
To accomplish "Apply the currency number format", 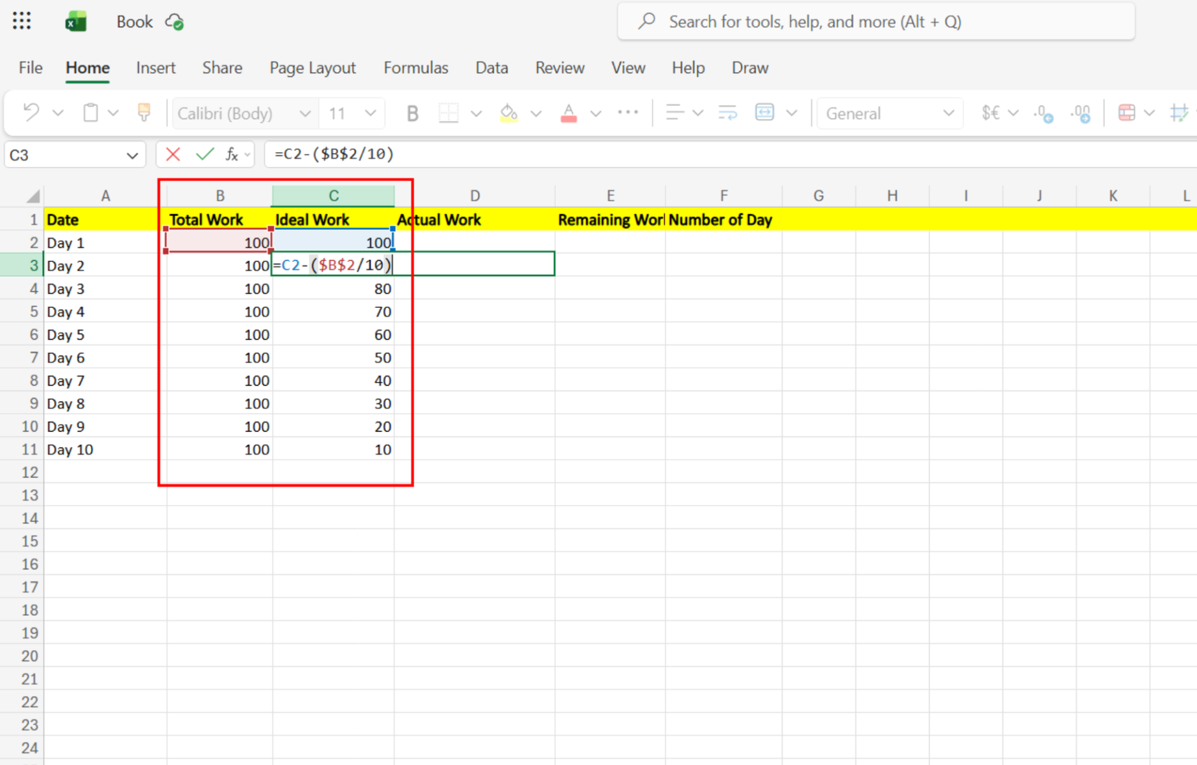I will point(991,113).
